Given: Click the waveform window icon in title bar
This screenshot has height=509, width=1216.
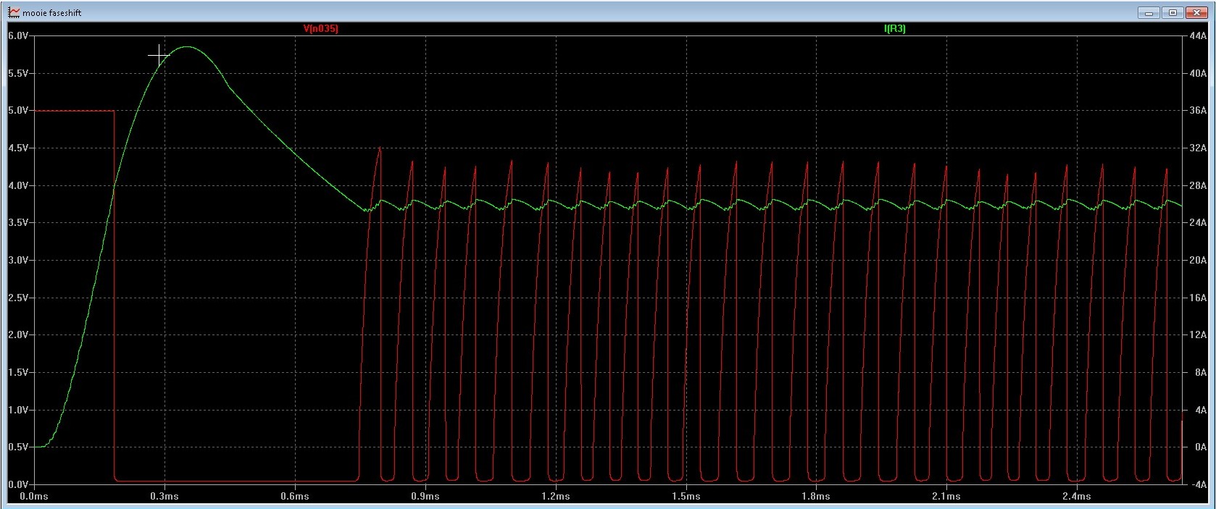Looking at the screenshot, I should pos(14,12).
